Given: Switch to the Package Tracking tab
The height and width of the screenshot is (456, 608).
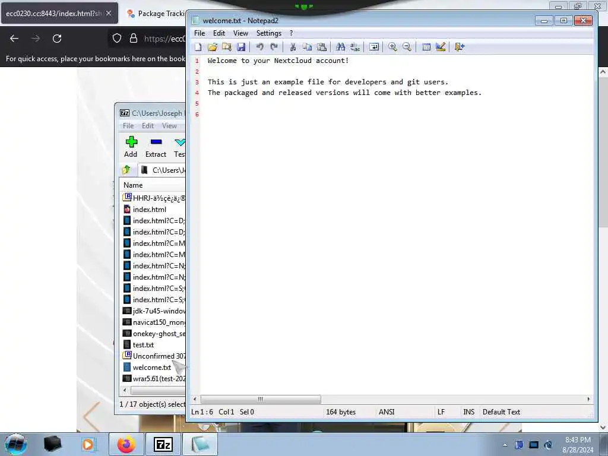Looking at the screenshot, I should pyautogui.click(x=157, y=14).
